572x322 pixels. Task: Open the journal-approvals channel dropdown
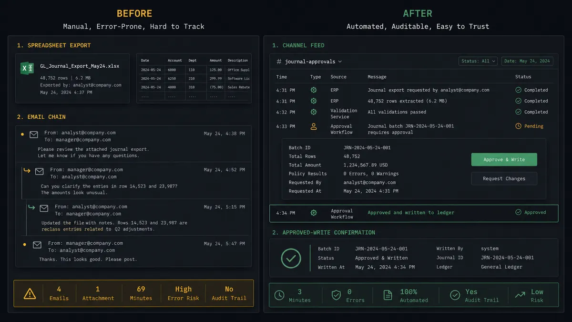(x=313, y=62)
